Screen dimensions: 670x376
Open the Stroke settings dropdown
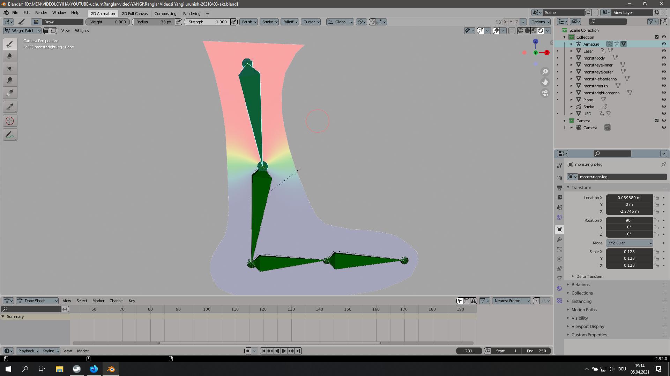pos(270,22)
